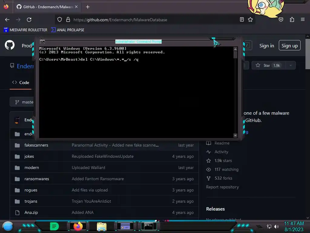Click the Command Prompt window system icon
Viewport: 310px width, 233px height.
42,42
